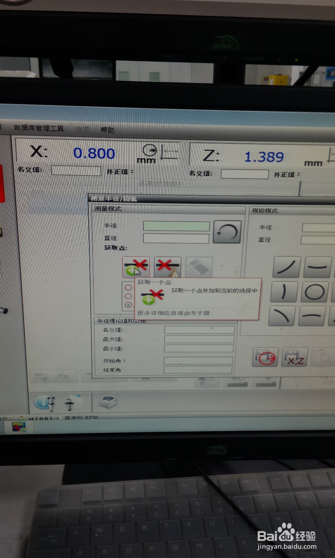This screenshot has height=558, width=335.
Task: Click the save X,Z coordinates icon
Action: click(x=295, y=357)
